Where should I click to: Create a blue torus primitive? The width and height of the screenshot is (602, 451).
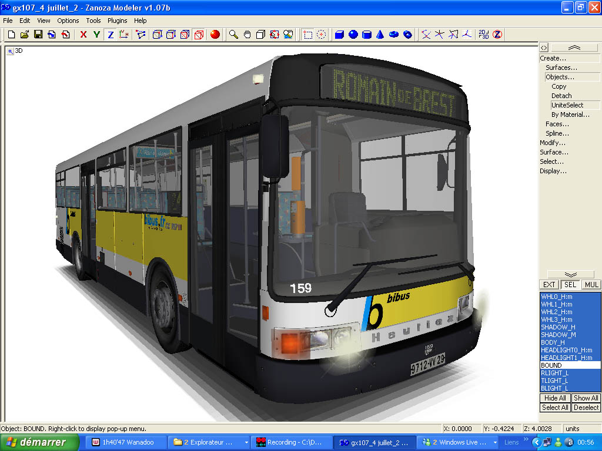(394, 35)
